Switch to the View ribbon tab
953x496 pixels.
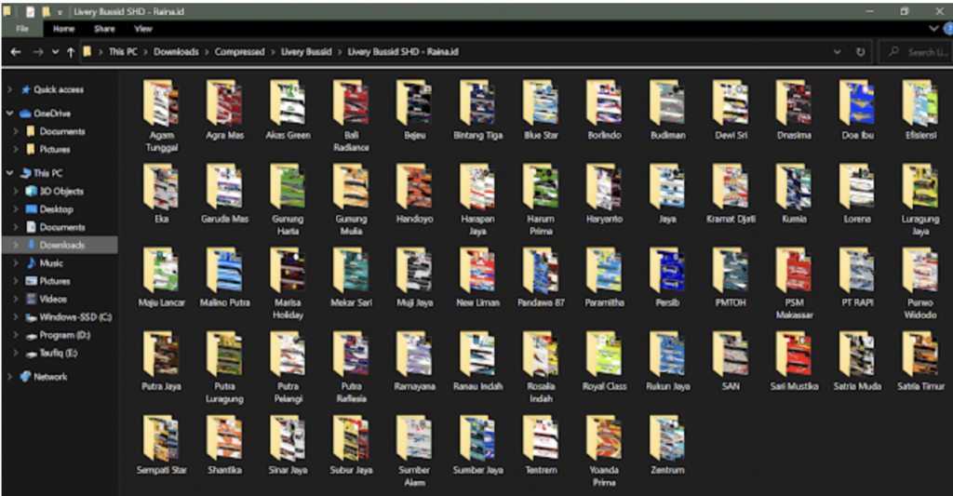coord(142,29)
